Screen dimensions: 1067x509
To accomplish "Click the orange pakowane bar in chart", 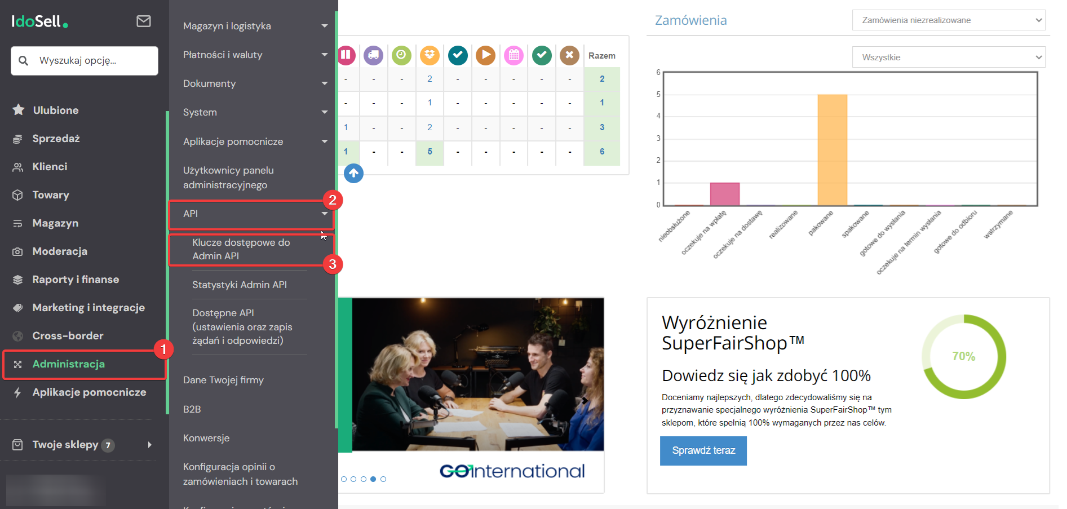I will 832,150.
